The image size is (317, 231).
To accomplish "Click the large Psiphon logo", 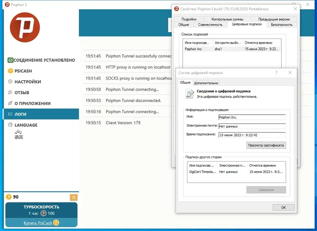I will click(25, 27).
